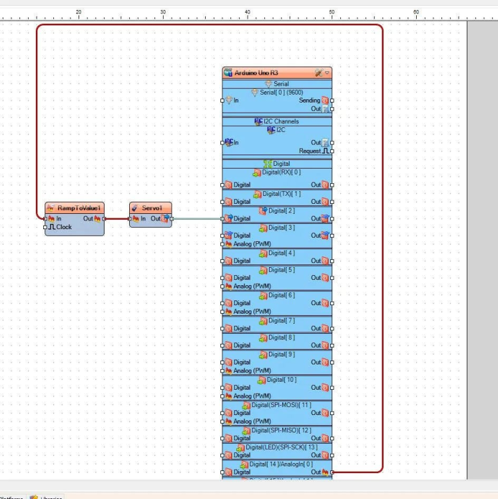Click the Arduino Uno R3 tools wrench icon

[319, 73]
